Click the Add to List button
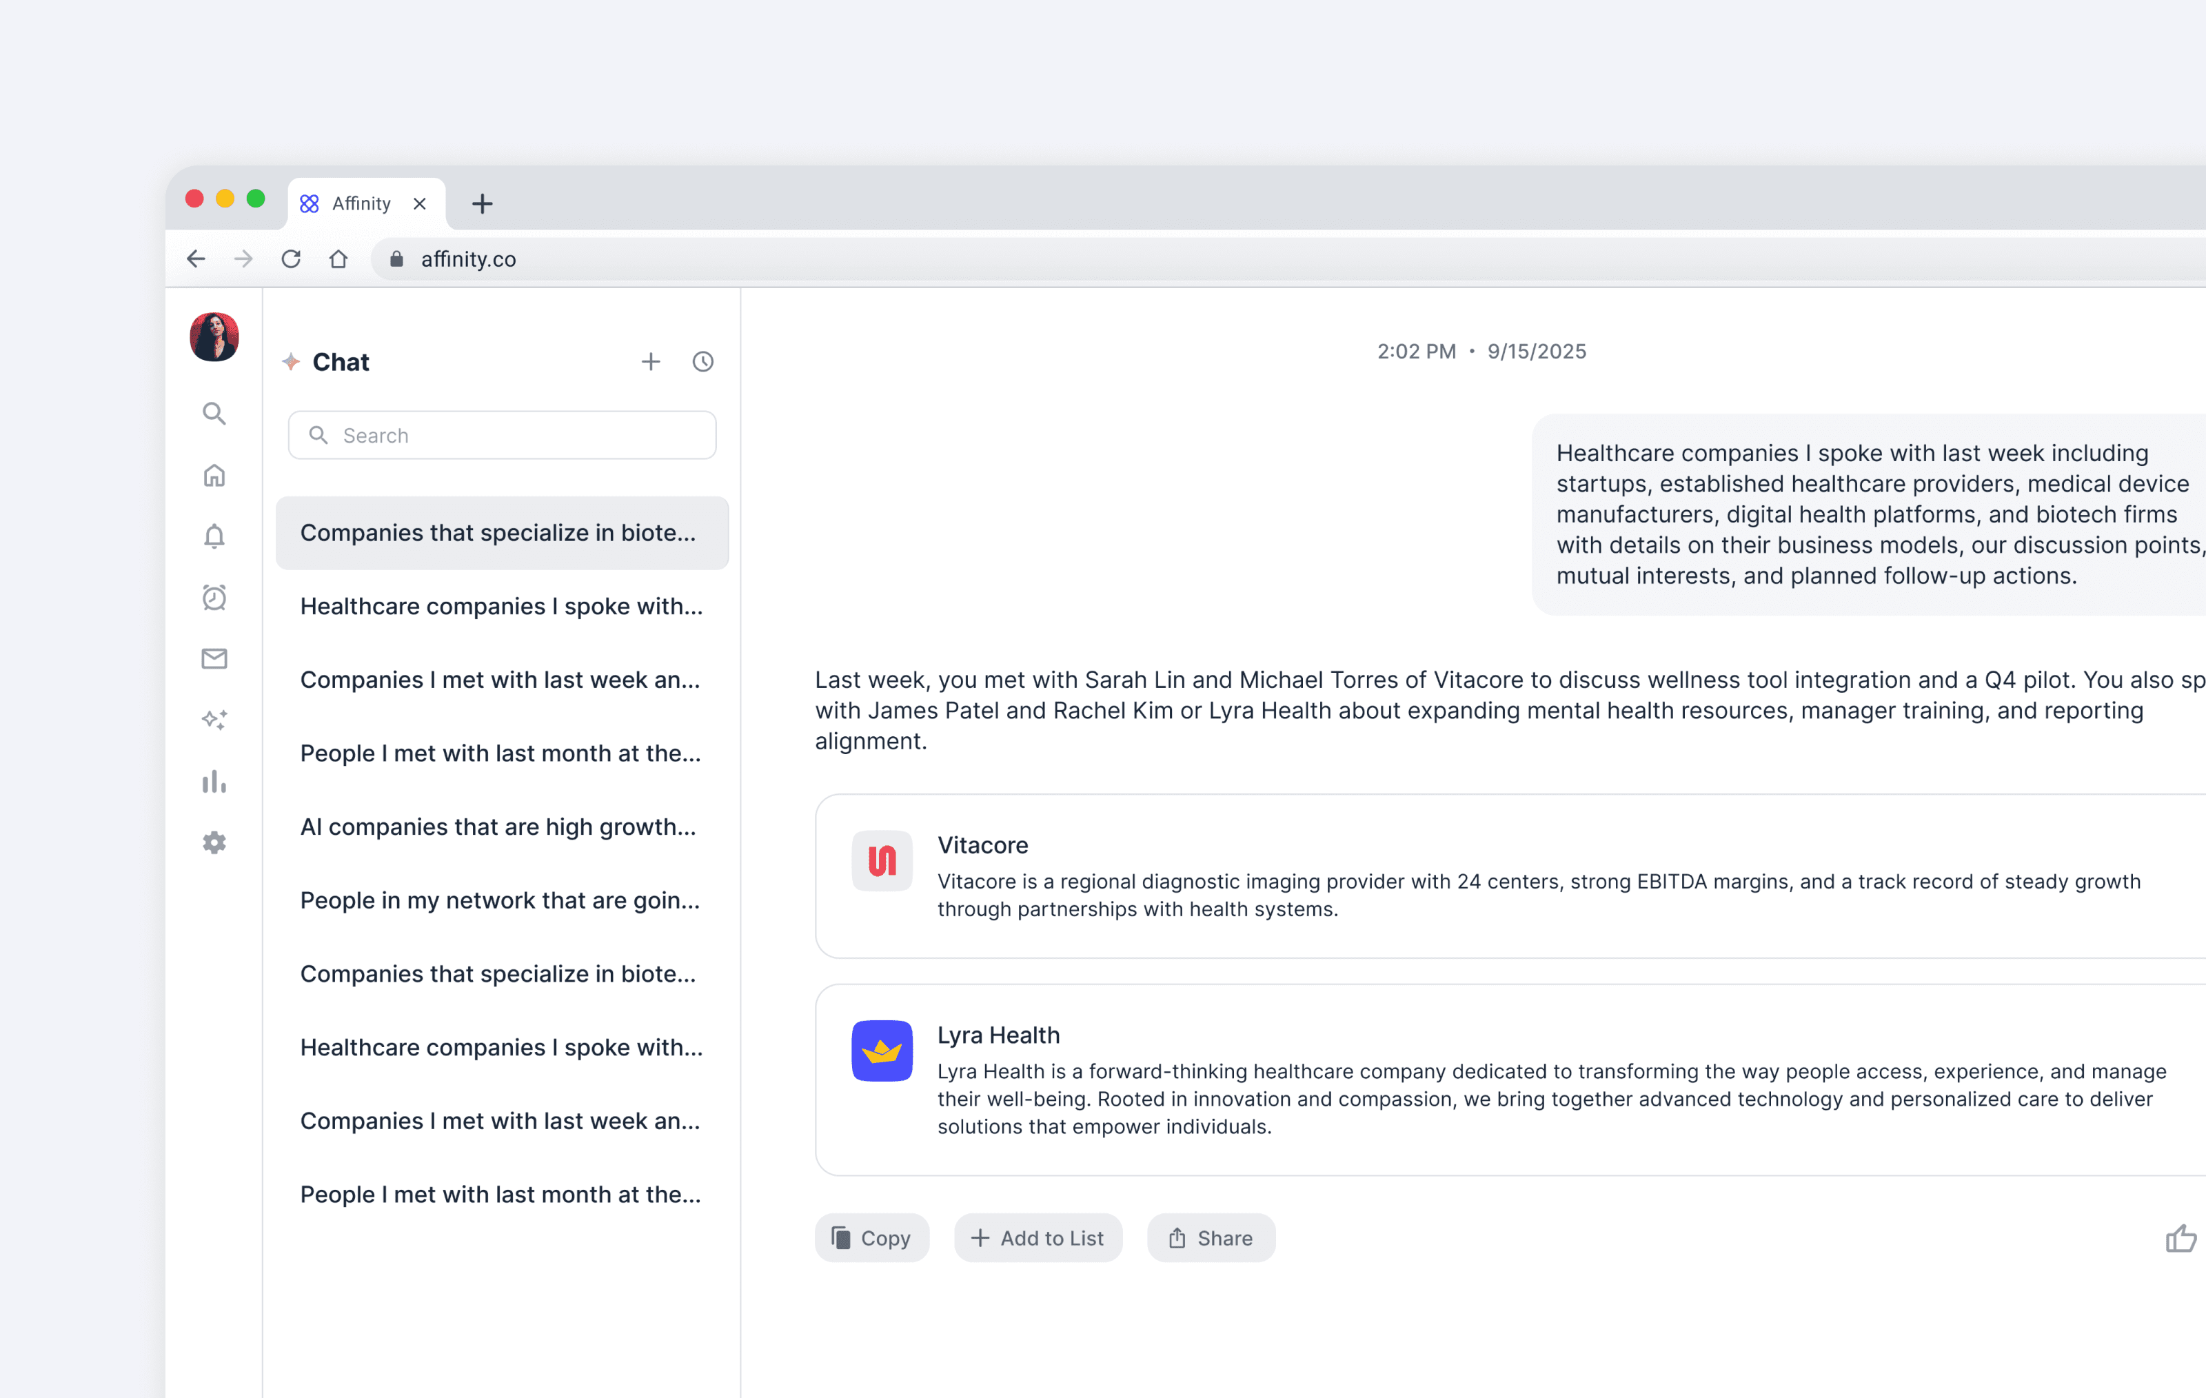The height and width of the screenshot is (1398, 2206). (1037, 1239)
